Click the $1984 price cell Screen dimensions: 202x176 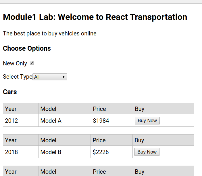point(101,121)
